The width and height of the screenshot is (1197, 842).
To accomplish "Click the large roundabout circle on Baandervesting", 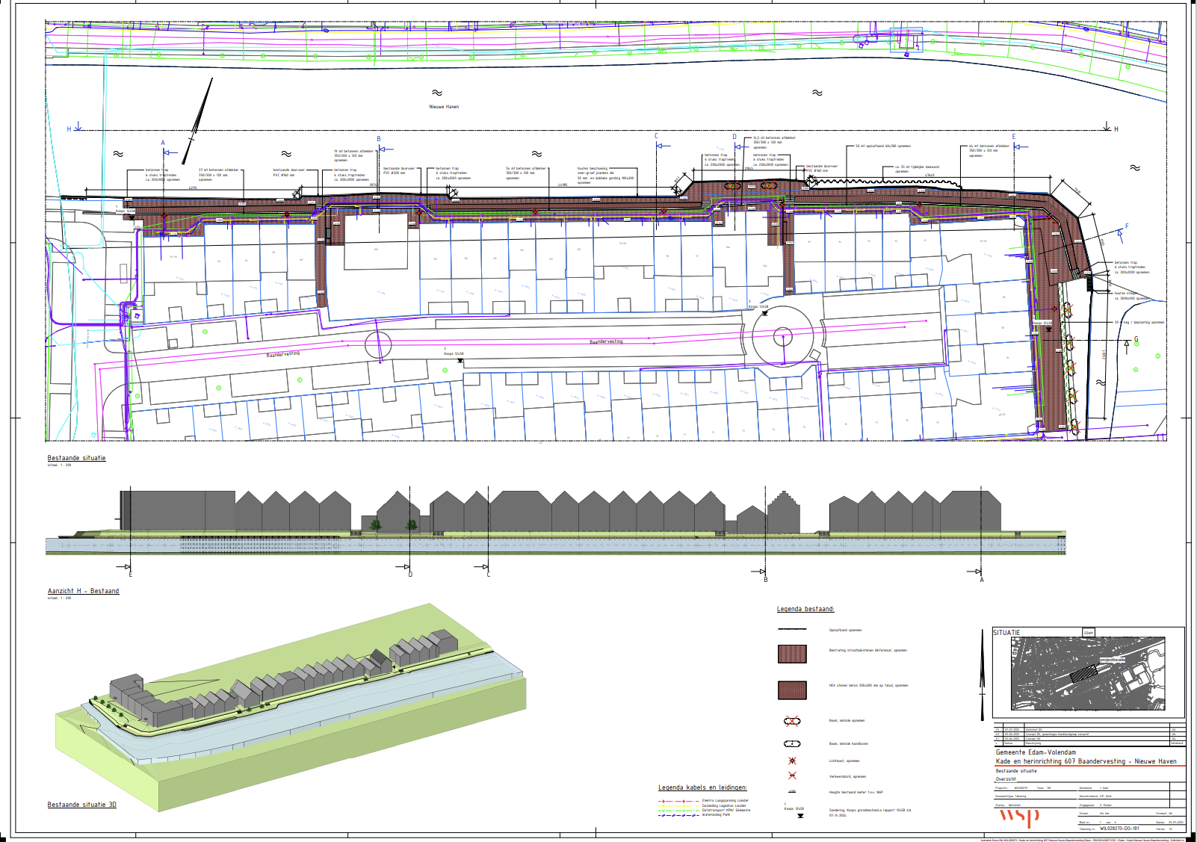I will (x=782, y=337).
